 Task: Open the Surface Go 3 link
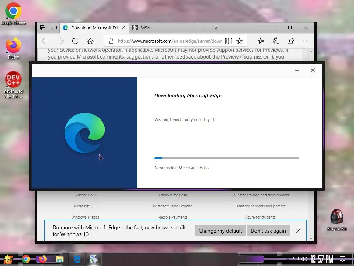pos(85,195)
